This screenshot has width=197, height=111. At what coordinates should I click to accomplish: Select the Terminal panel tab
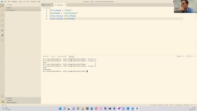coord(71,56)
